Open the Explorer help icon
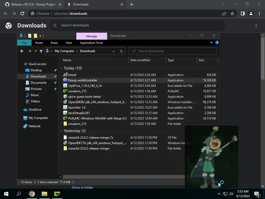Screen dimensions: 265x199 (217, 42)
